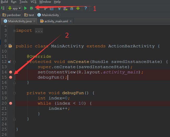This screenshot has width=170, height=137.
Task: Open the Window menu
Action: point(45,2)
